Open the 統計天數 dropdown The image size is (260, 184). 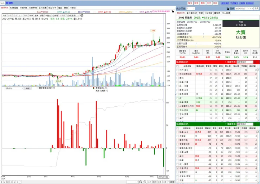190,9
